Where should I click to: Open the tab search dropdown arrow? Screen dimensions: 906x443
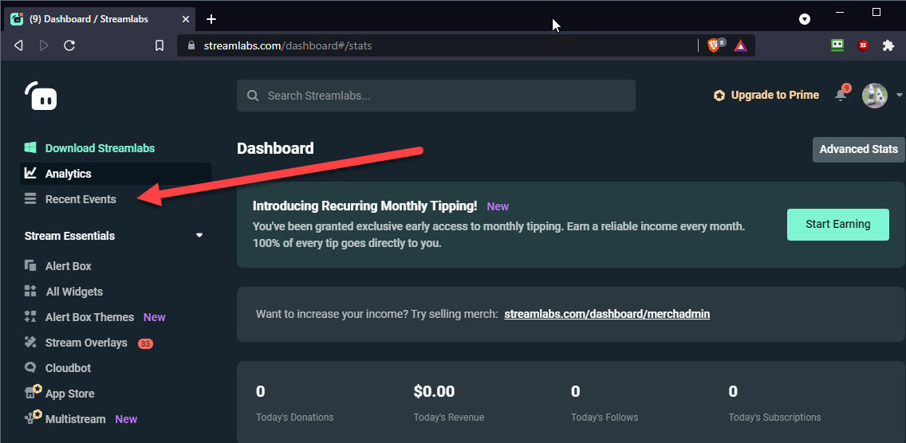805,19
